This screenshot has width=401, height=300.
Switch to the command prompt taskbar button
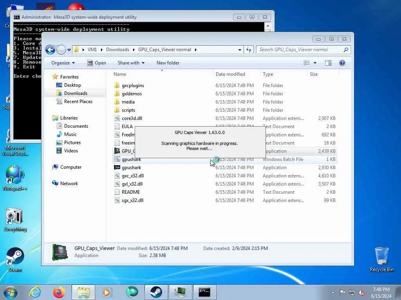click(x=204, y=292)
